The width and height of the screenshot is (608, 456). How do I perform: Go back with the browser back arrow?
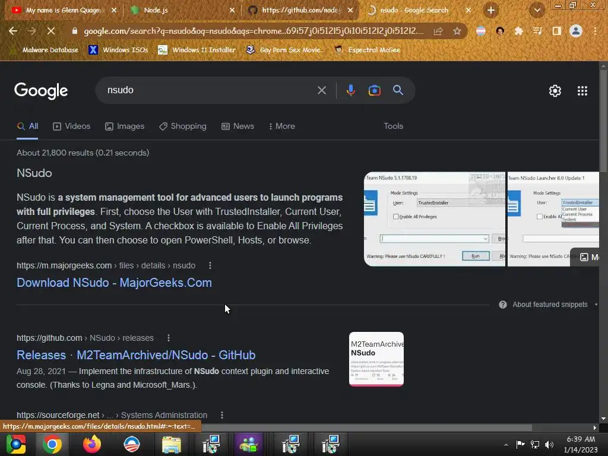click(x=13, y=31)
